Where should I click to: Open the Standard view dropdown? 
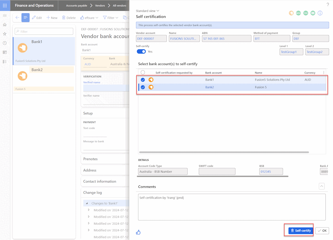tap(147, 11)
